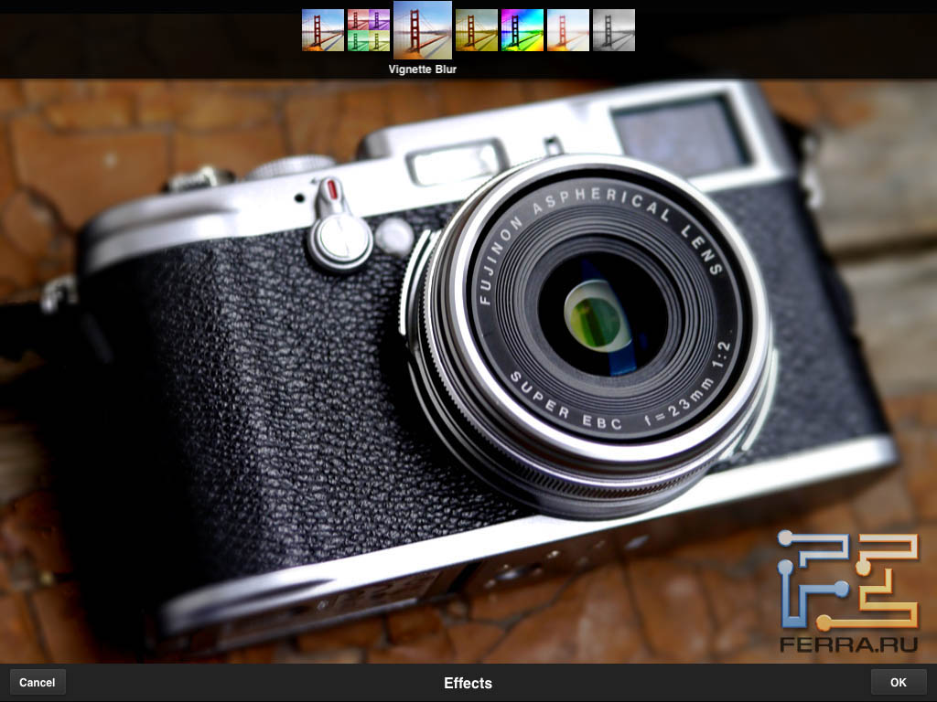Click the Cancel button
Viewport: 937px width, 702px height.
37,682
